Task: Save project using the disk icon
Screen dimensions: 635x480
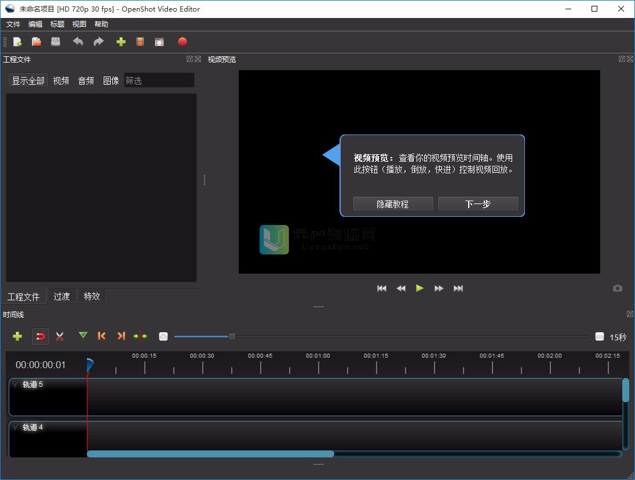Action: tap(56, 42)
